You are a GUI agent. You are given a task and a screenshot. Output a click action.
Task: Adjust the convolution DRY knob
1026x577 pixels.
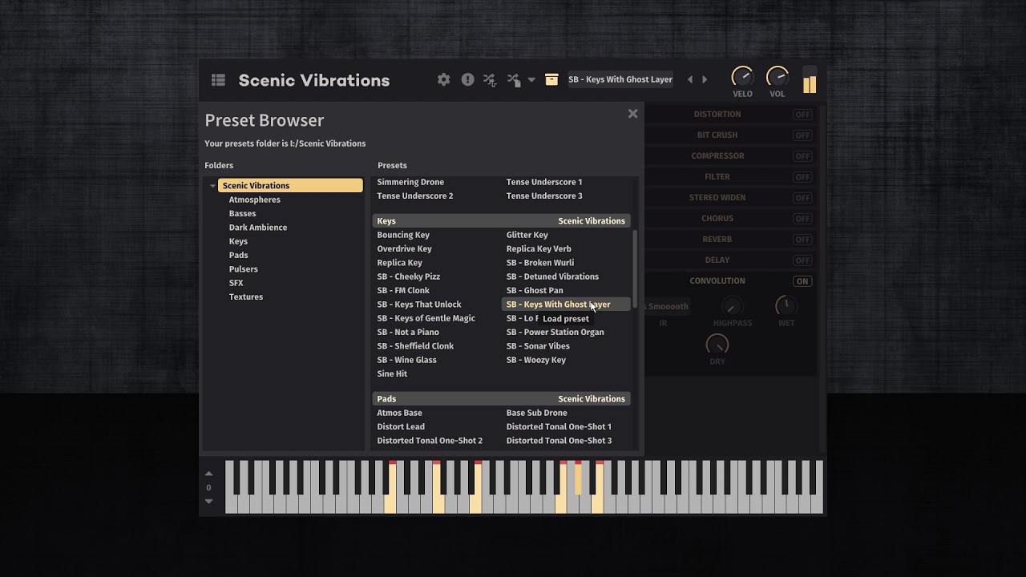point(717,345)
